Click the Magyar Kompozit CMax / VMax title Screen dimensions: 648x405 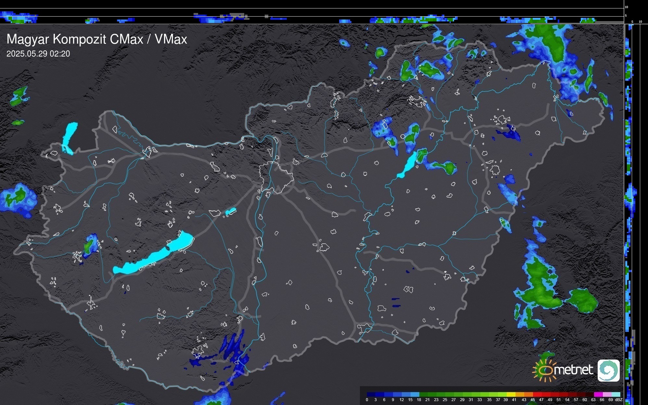(97, 39)
